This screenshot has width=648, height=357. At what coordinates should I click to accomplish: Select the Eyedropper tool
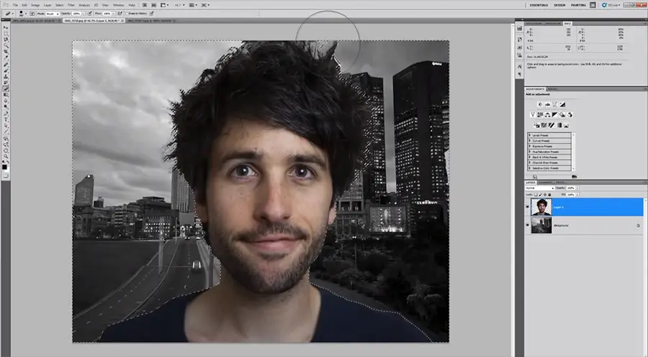[x=6, y=57]
